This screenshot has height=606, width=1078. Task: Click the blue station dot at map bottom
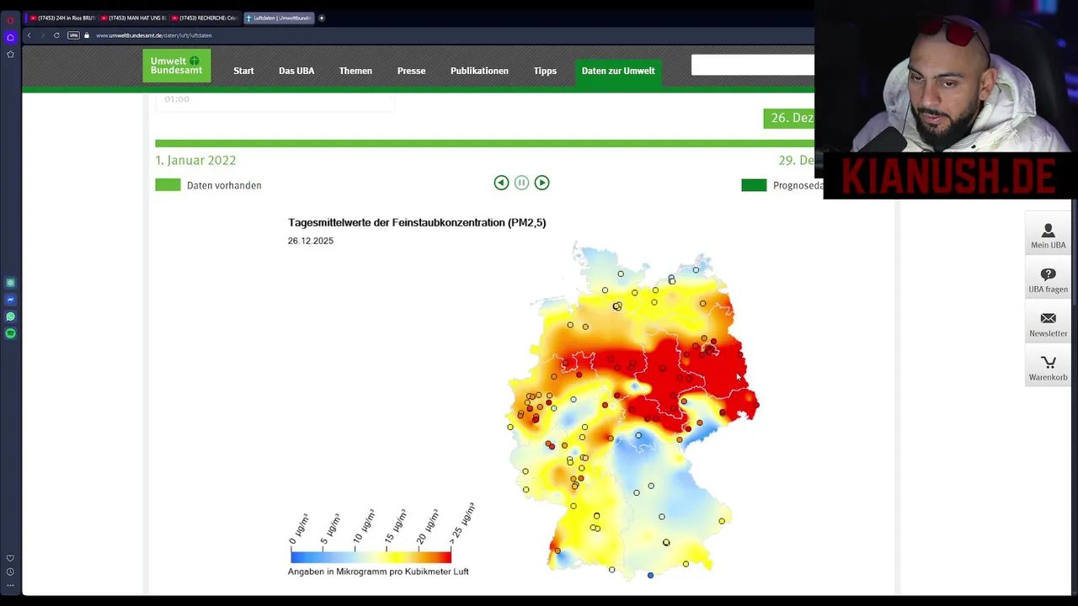[650, 576]
